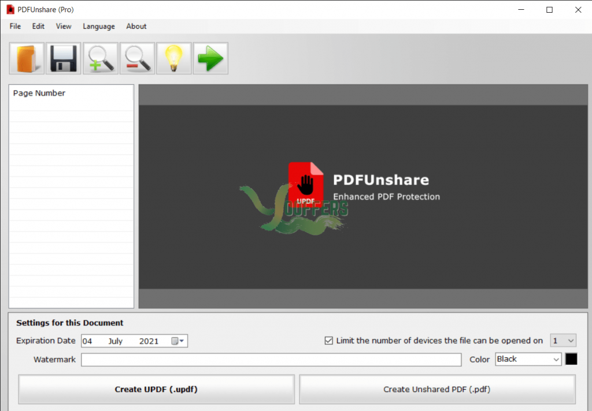Expand the Color dropdown set to Black

coord(528,360)
